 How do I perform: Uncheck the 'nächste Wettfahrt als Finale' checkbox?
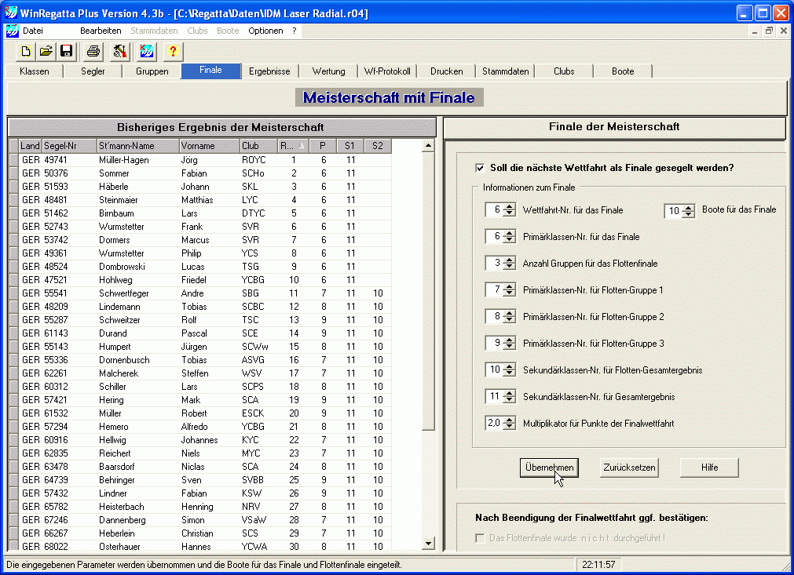click(x=480, y=168)
